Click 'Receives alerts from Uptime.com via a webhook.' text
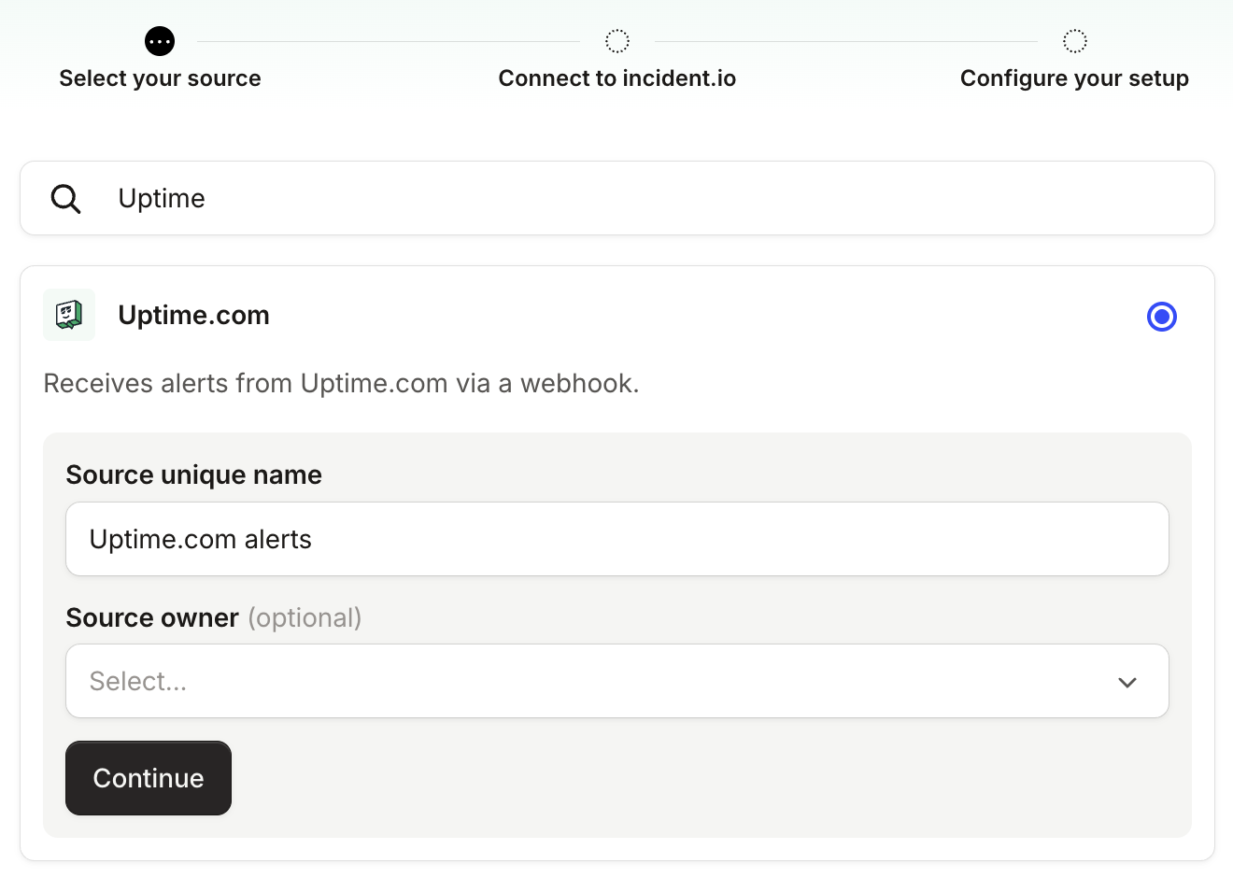This screenshot has height=878, width=1233. point(342,384)
